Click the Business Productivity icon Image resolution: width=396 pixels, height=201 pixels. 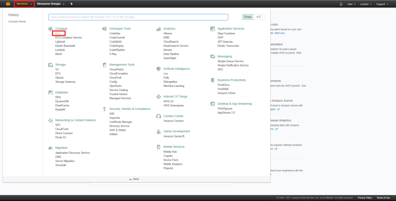click(212, 80)
